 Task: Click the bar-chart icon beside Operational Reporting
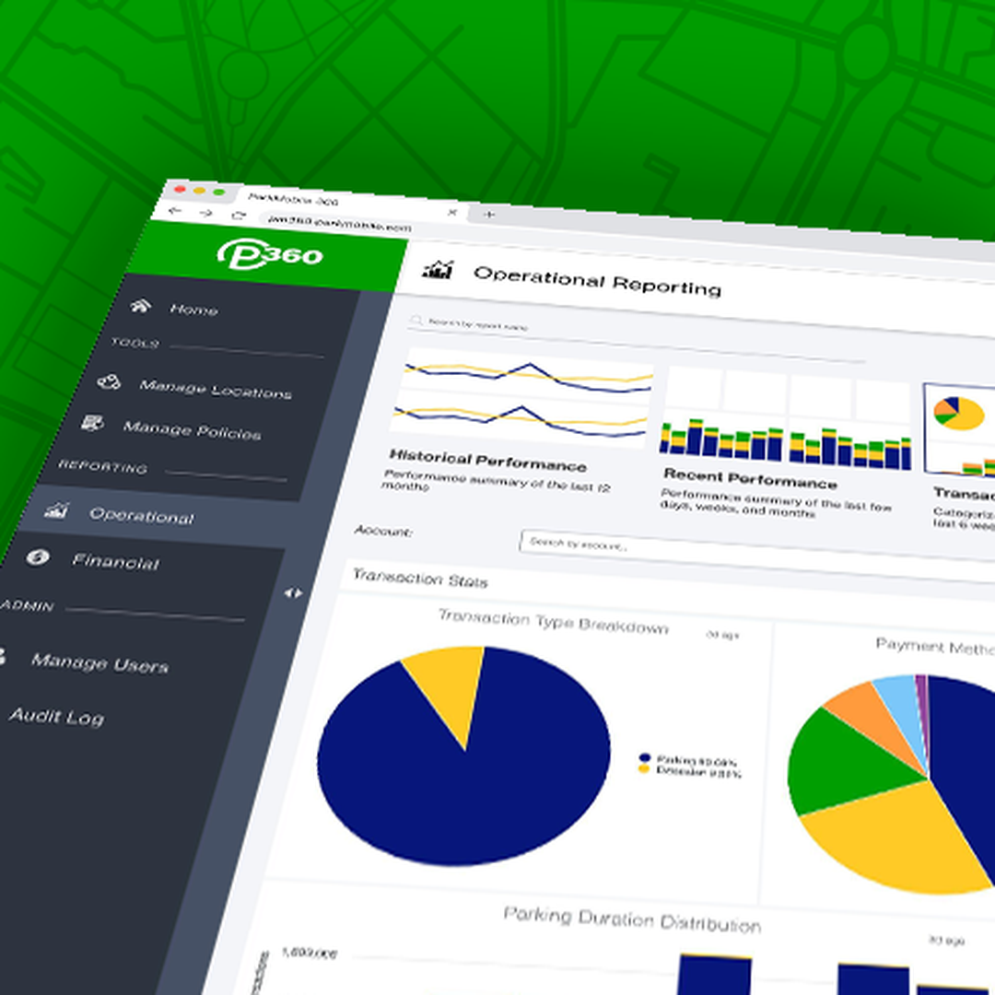tap(439, 270)
